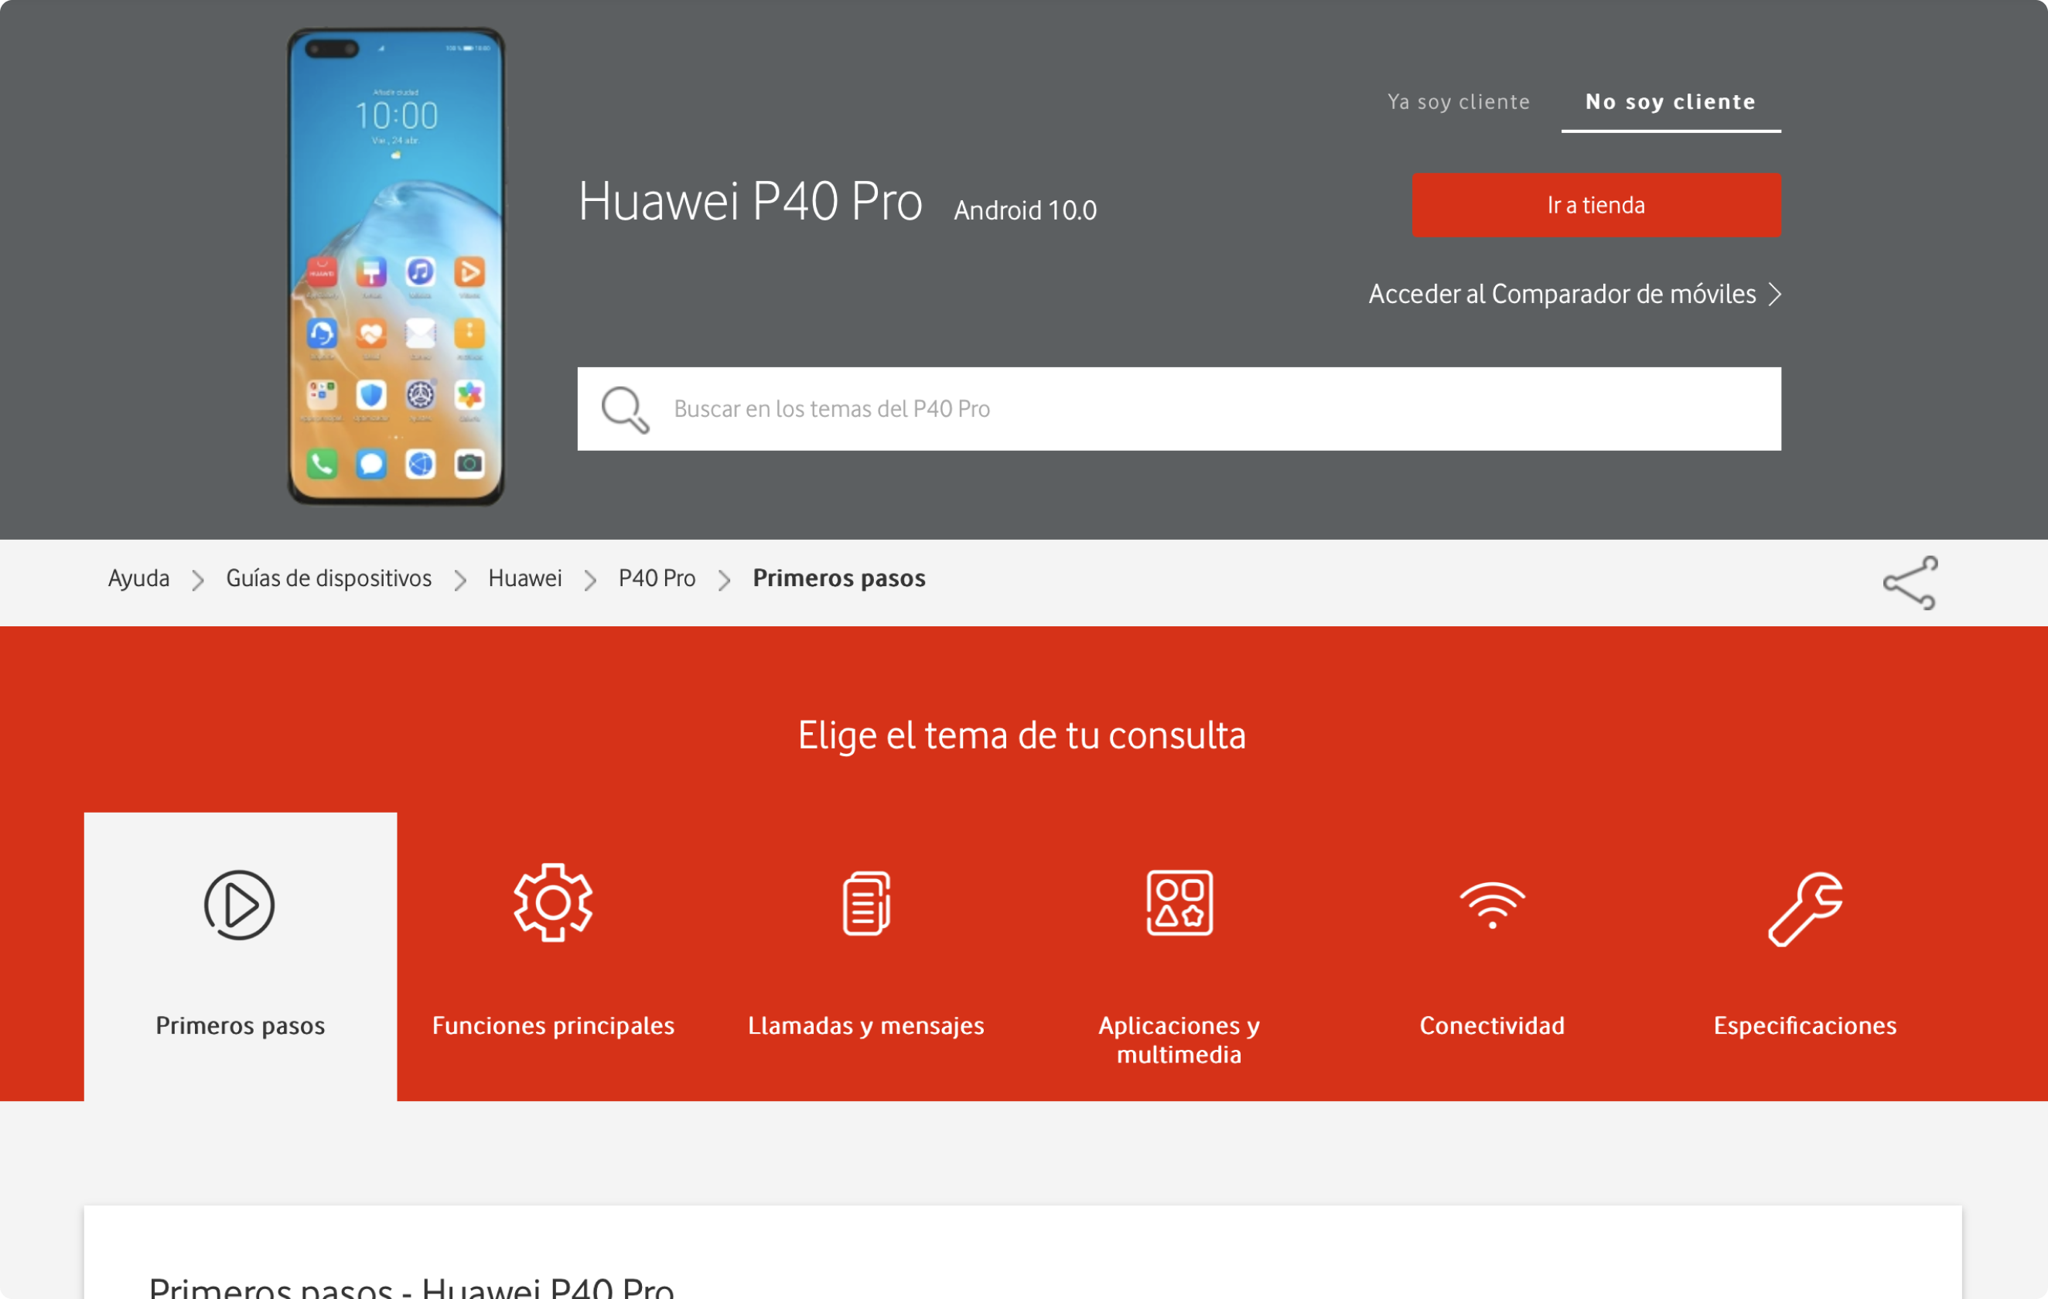Click the magnifying glass search icon
This screenshot has height=1299, width=2048.
click(625, 410)
